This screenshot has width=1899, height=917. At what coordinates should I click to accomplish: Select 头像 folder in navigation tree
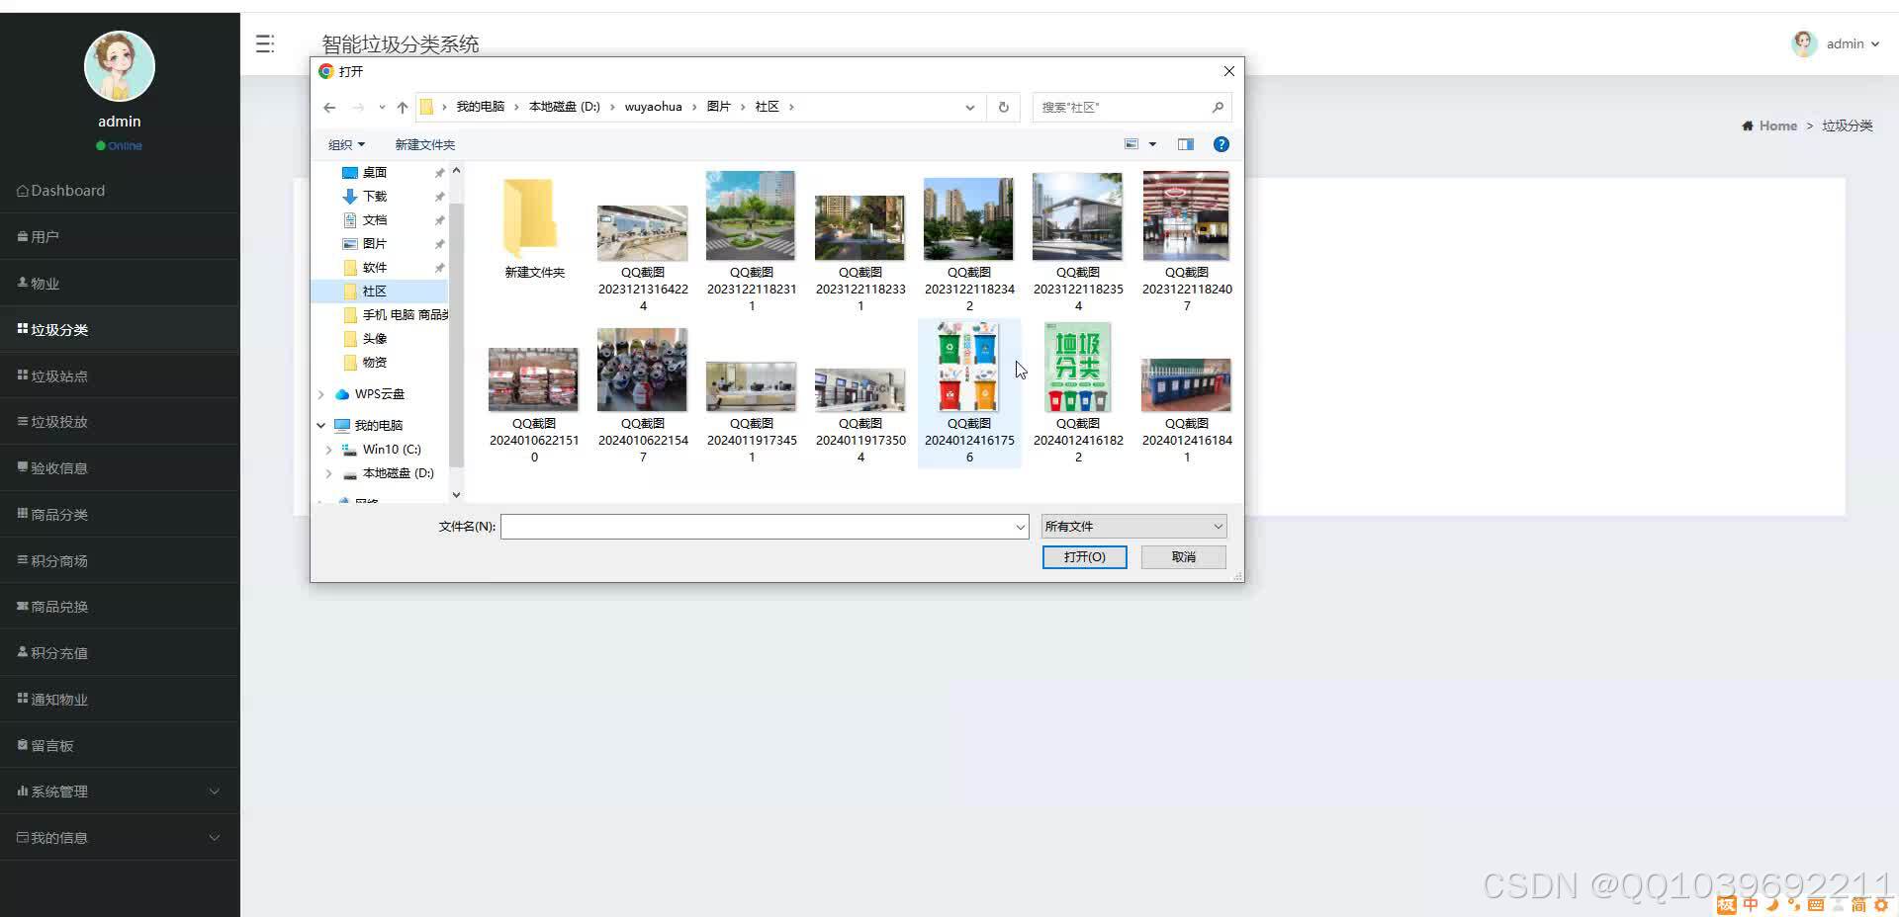click(x=375, y=338)
